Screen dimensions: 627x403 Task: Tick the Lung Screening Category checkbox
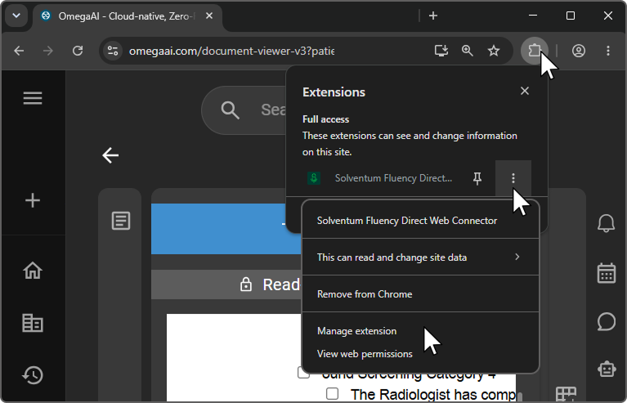click(x=303, y=373)
